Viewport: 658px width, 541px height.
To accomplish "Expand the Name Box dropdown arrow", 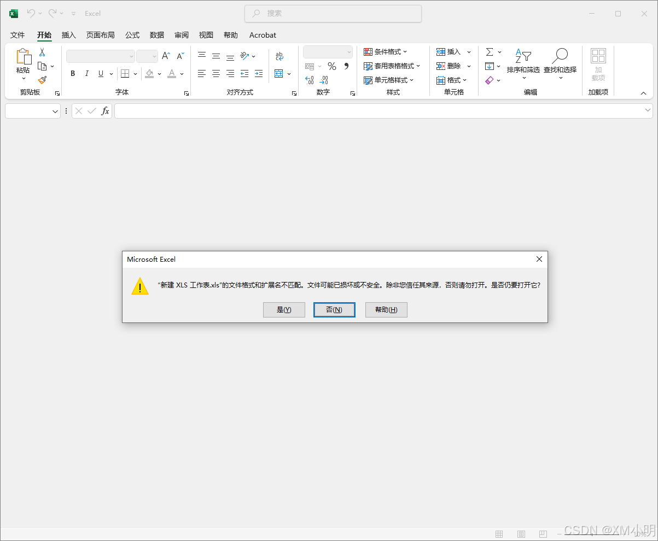I will [x=55, y=111].
